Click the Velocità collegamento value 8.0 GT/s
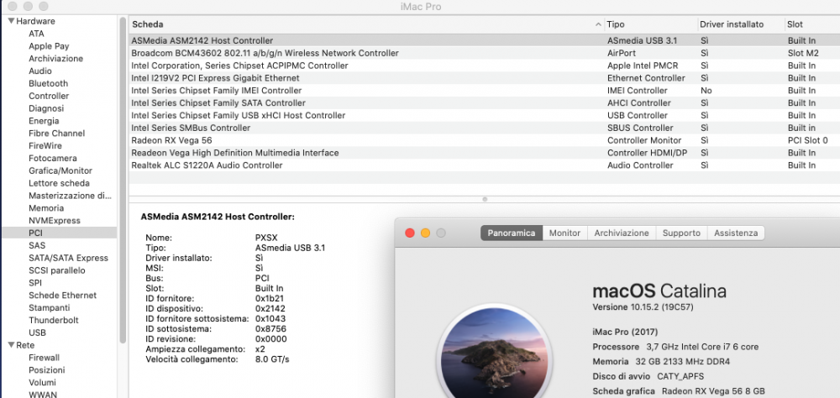840x398 pixels. coord(272,359)
